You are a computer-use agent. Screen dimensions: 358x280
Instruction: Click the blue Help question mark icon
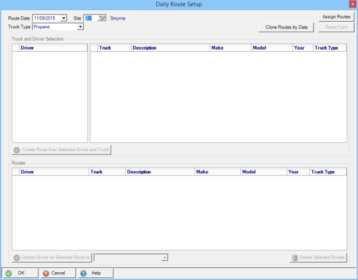pyautogui.click(x=83, y=273)
